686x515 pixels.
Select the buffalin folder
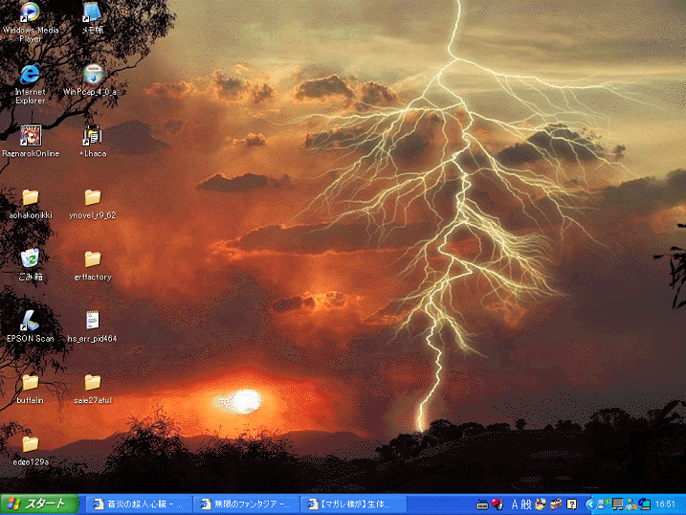[31, 389]
